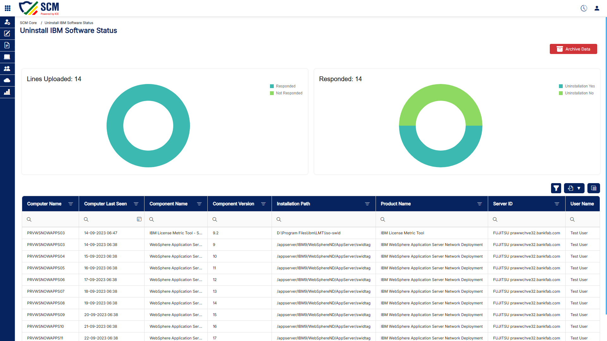Open the apps grid launcher

8,8
